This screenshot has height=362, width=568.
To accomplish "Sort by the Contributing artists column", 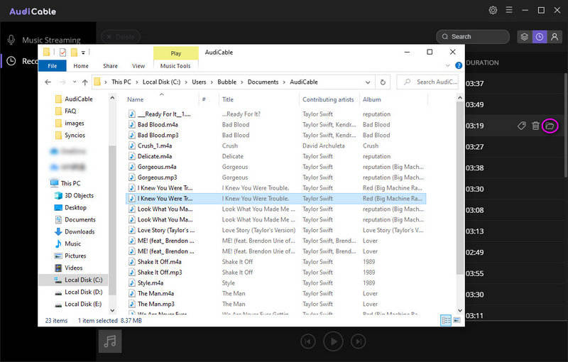I will tap(328, 99).
